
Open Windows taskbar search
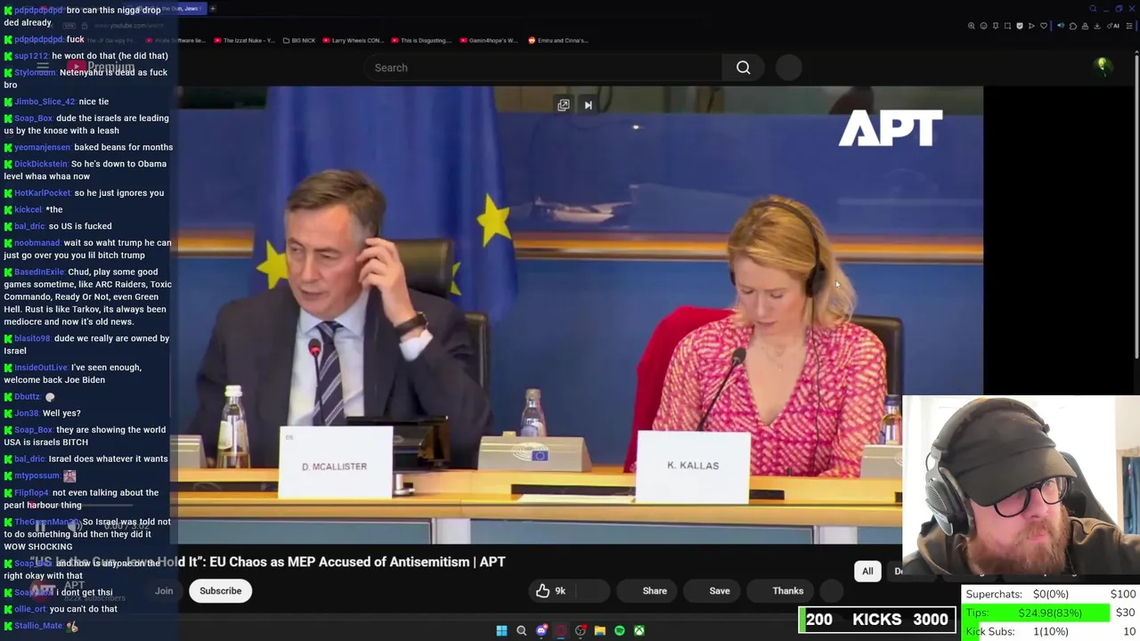click(x=521, y=630)
